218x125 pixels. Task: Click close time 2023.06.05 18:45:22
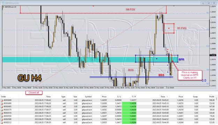click(x=160, y=100)
